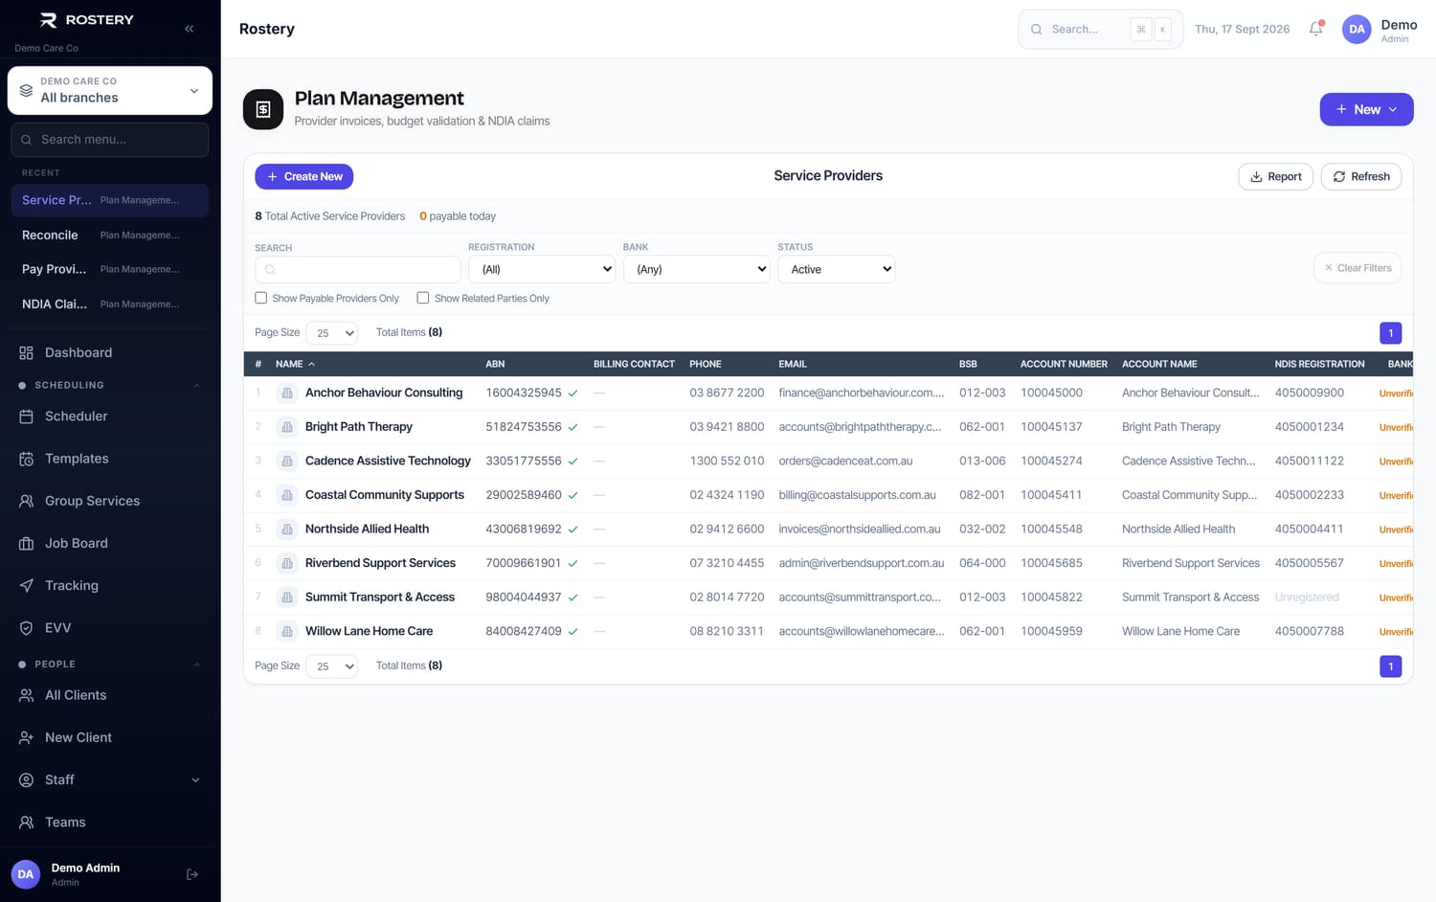This screenshot has width=1436, height=902.
Task: Click the Scheduler calendar icon
Action: tap(26, 417)
